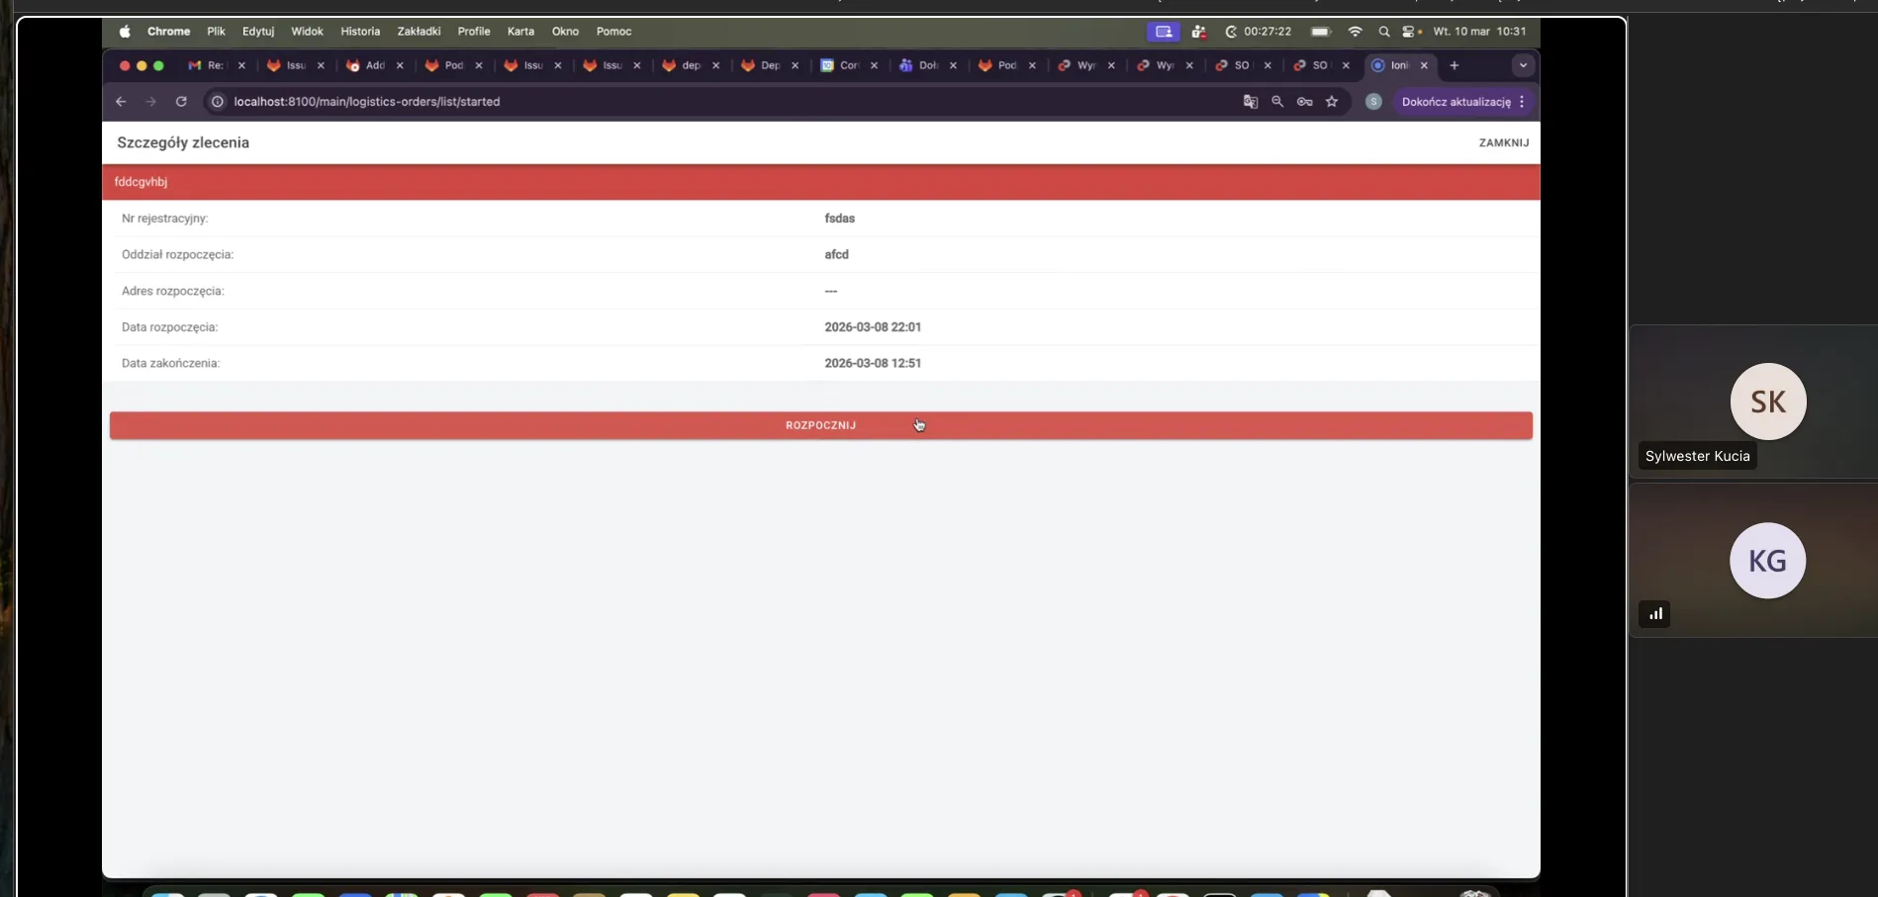Reload the page in Chrome
Screen dimensions: 1878x897
point(181,102)
